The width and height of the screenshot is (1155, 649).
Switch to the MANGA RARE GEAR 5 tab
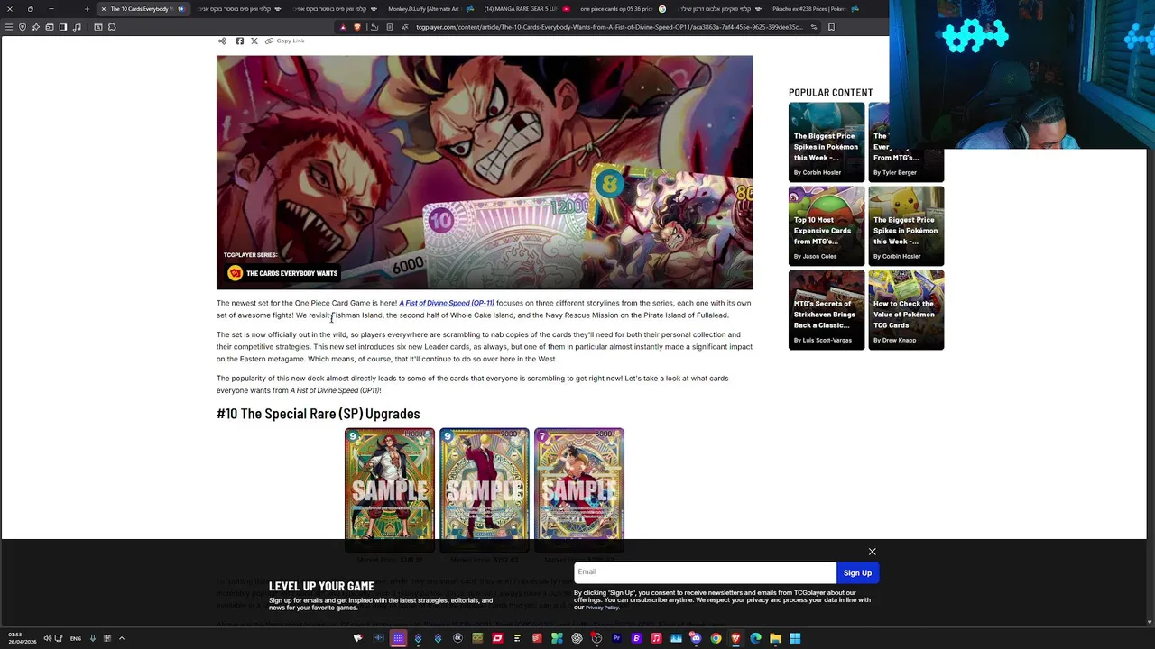(x=527, y=8)
